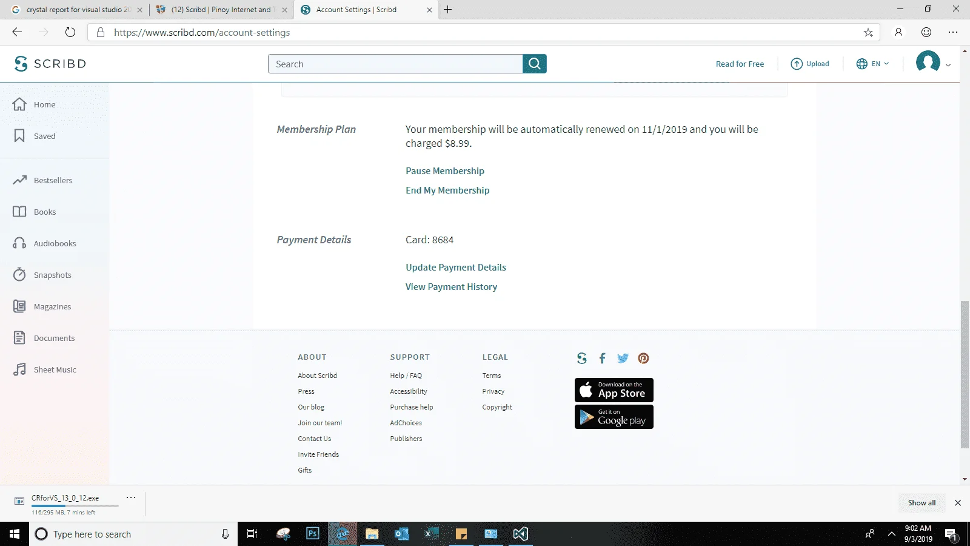970x546 pixels.
Task: Click the Upload button in header
Action: (x=810, y=64)
